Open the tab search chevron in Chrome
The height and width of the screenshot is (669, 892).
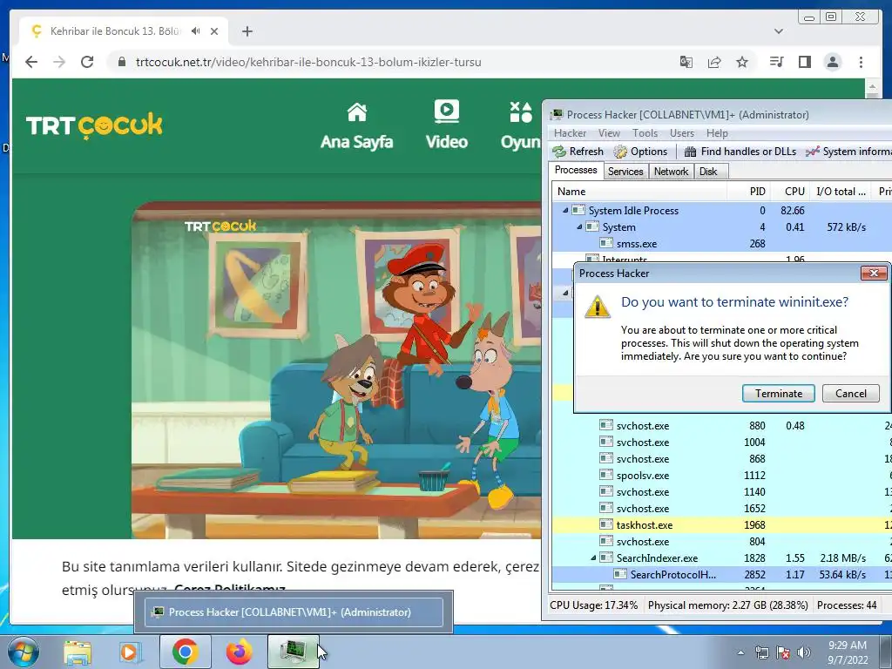pos(779,31)
